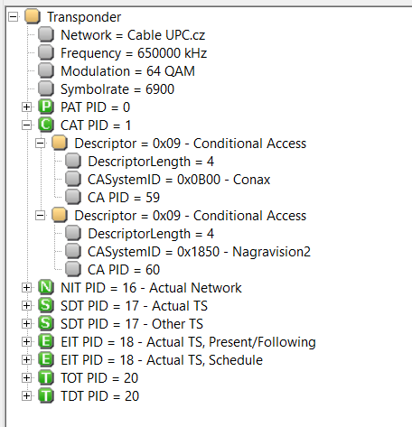Click the orange Transponder root icon
Viewport: 412px width, 427px height.
point(33,17)
